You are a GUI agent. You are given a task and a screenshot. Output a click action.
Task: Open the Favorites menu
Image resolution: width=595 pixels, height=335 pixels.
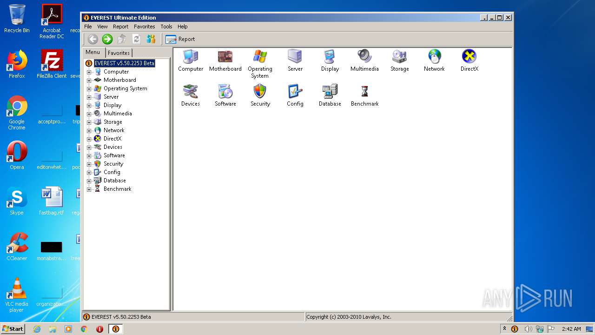point(145,27)
